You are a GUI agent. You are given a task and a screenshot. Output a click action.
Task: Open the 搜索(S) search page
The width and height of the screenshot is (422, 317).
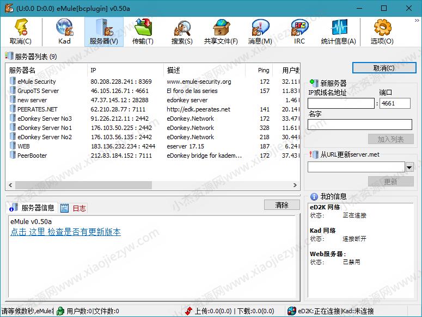182,32
